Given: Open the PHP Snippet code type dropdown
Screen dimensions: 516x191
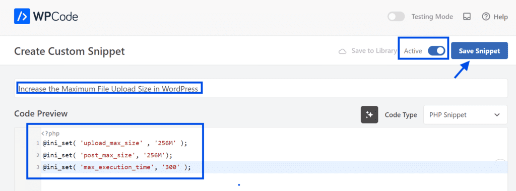Looking at the screenshot, I should coord(465,114).
